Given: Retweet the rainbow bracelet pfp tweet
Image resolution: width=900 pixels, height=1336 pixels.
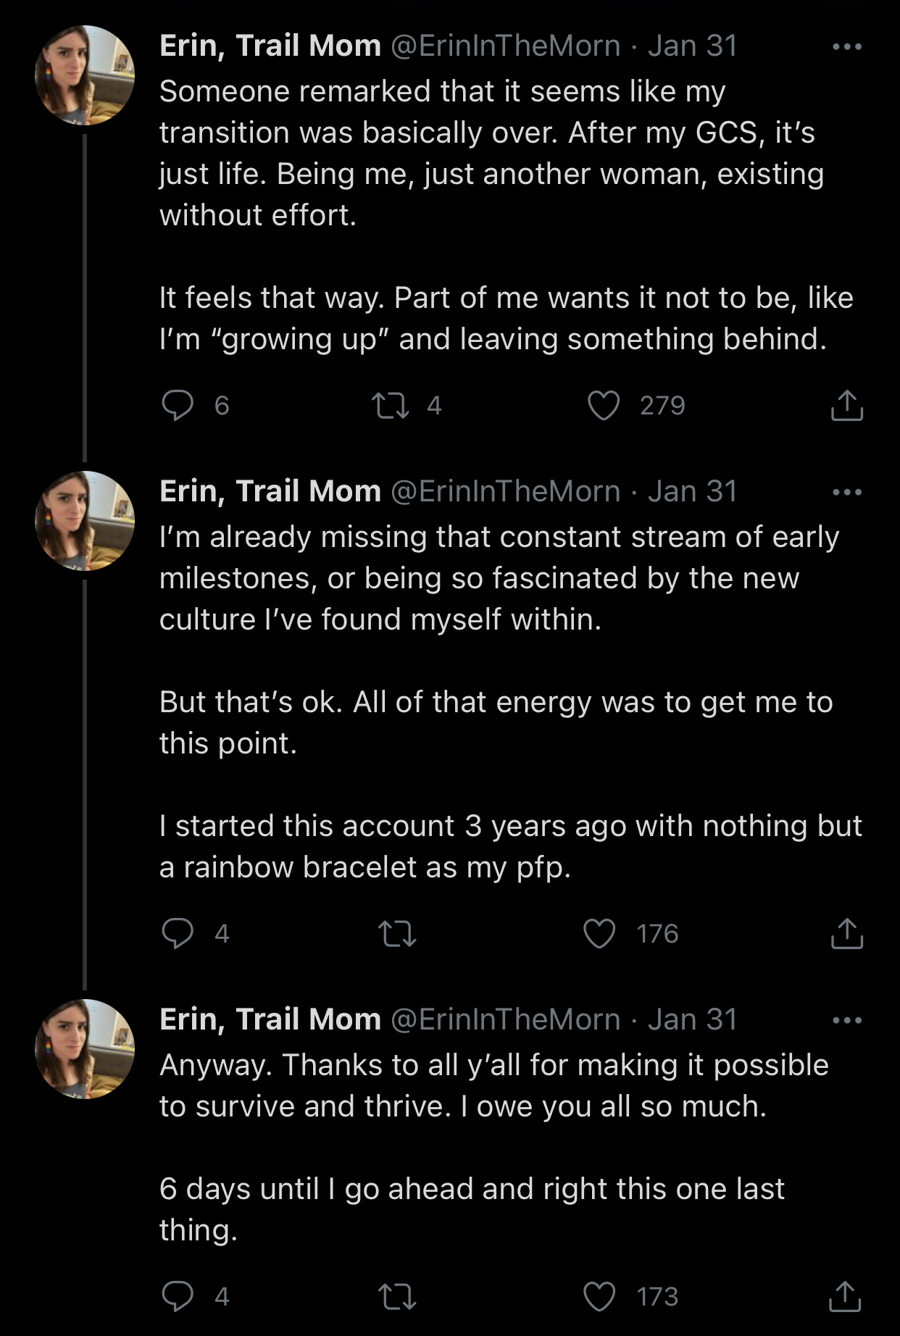Looking at the screenshot, I should [x=398, y=933].
